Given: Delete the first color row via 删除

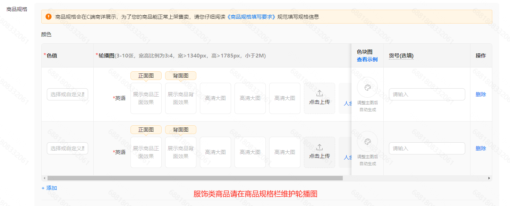Looking at the screenshot, I should click(481, 94).
